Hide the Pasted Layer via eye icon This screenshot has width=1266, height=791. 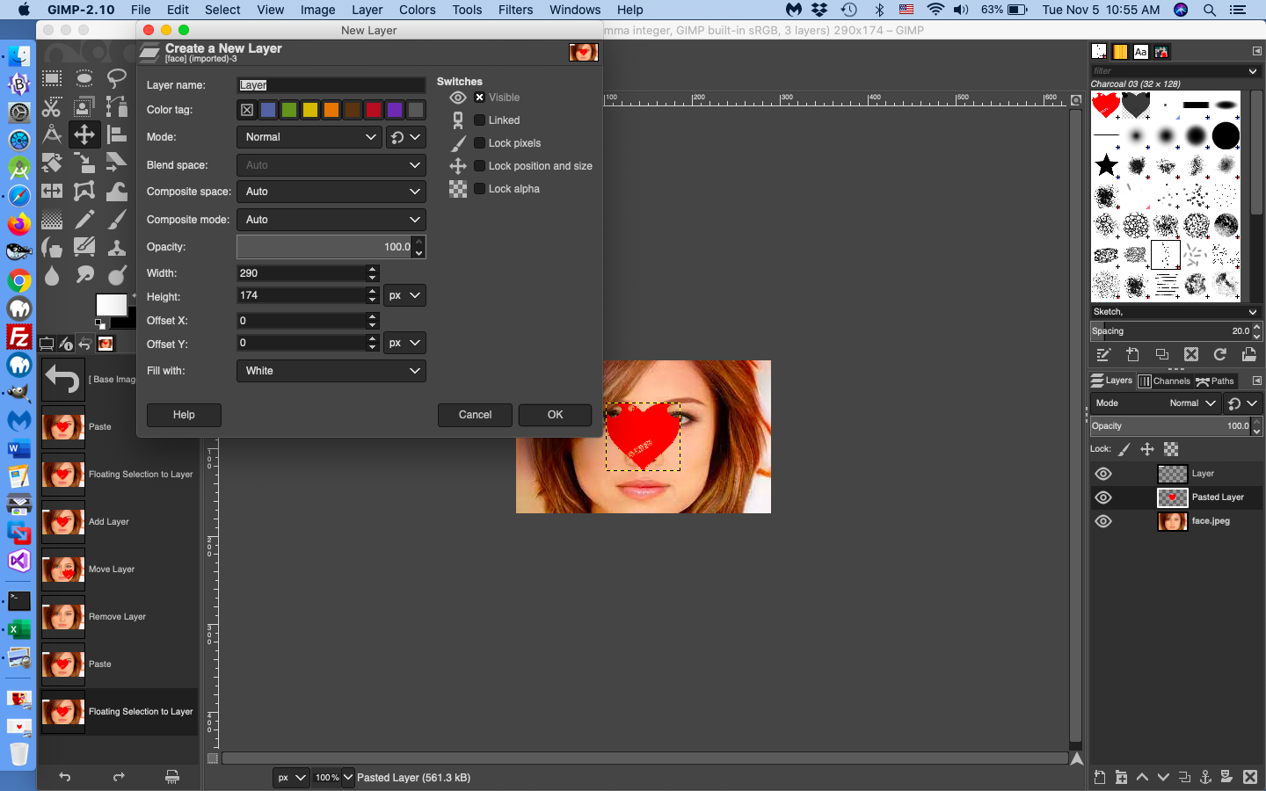pos(1103,497)
